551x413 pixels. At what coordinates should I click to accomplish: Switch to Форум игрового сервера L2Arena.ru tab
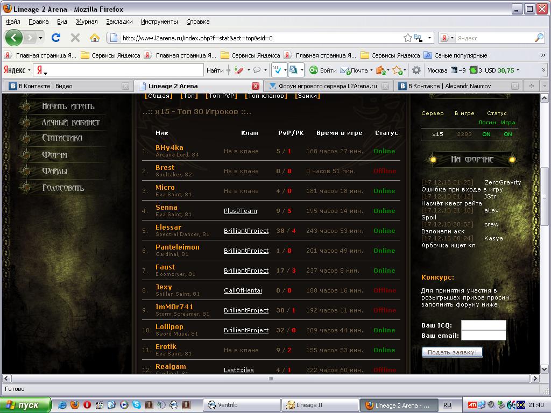[328, 86]
